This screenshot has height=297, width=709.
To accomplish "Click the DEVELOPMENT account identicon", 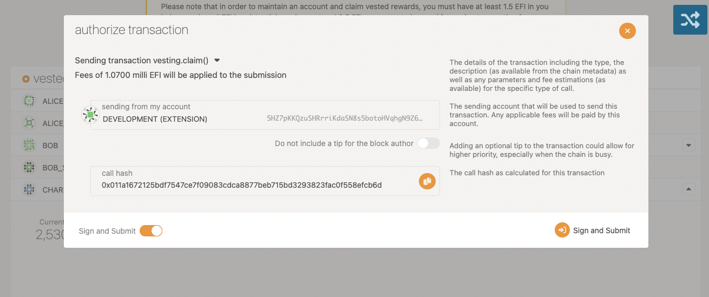I will [90, 115].
